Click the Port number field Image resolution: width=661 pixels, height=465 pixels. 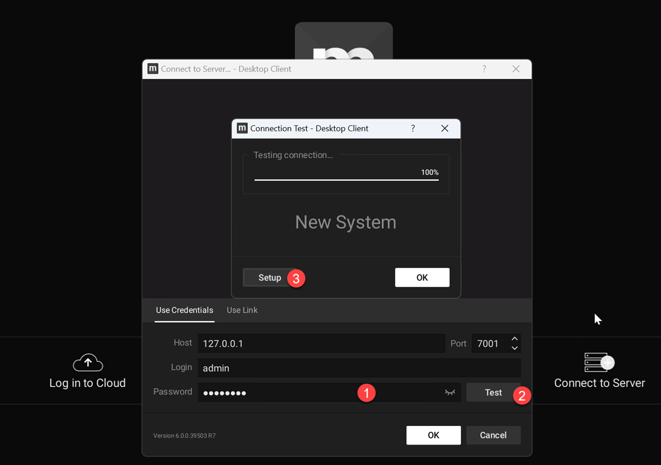[489, 344]
